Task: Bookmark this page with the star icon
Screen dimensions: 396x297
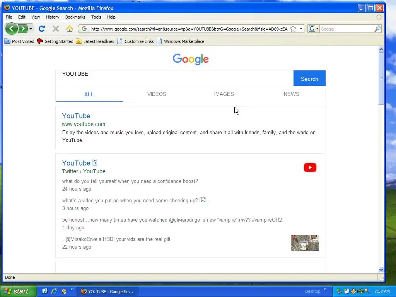Action: pyautogui.click(x=293, y=29)
